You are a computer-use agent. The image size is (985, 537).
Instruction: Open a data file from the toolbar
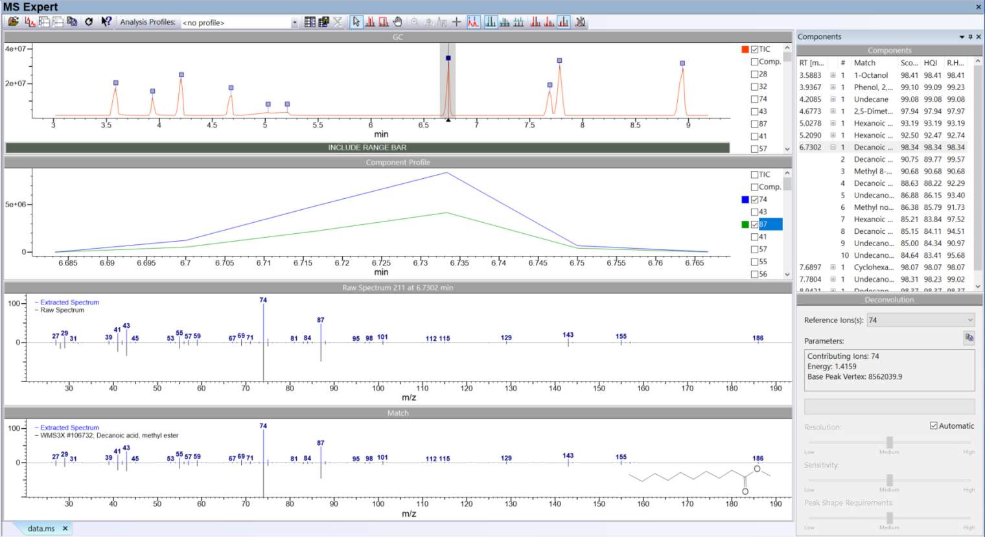tap(13, 21)
